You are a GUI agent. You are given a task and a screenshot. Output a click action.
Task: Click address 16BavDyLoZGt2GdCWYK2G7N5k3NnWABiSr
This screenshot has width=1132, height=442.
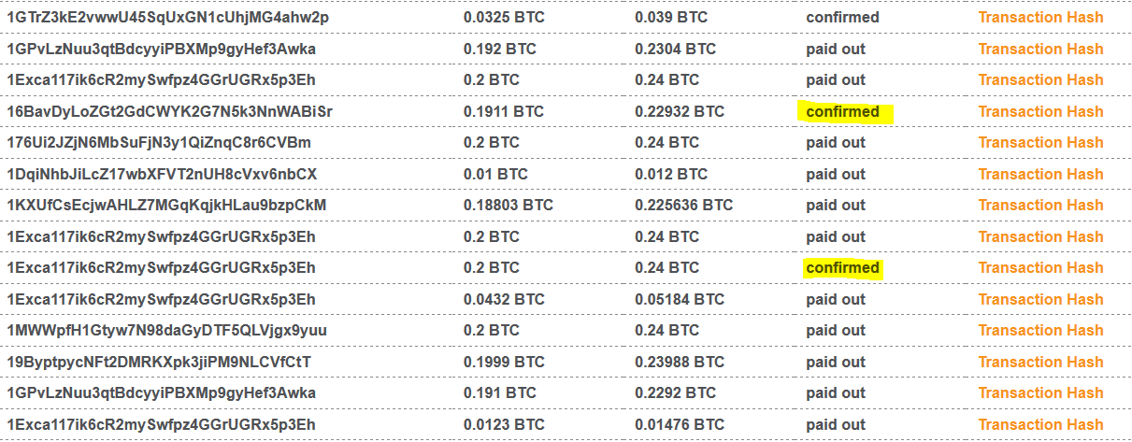[169, 111]
